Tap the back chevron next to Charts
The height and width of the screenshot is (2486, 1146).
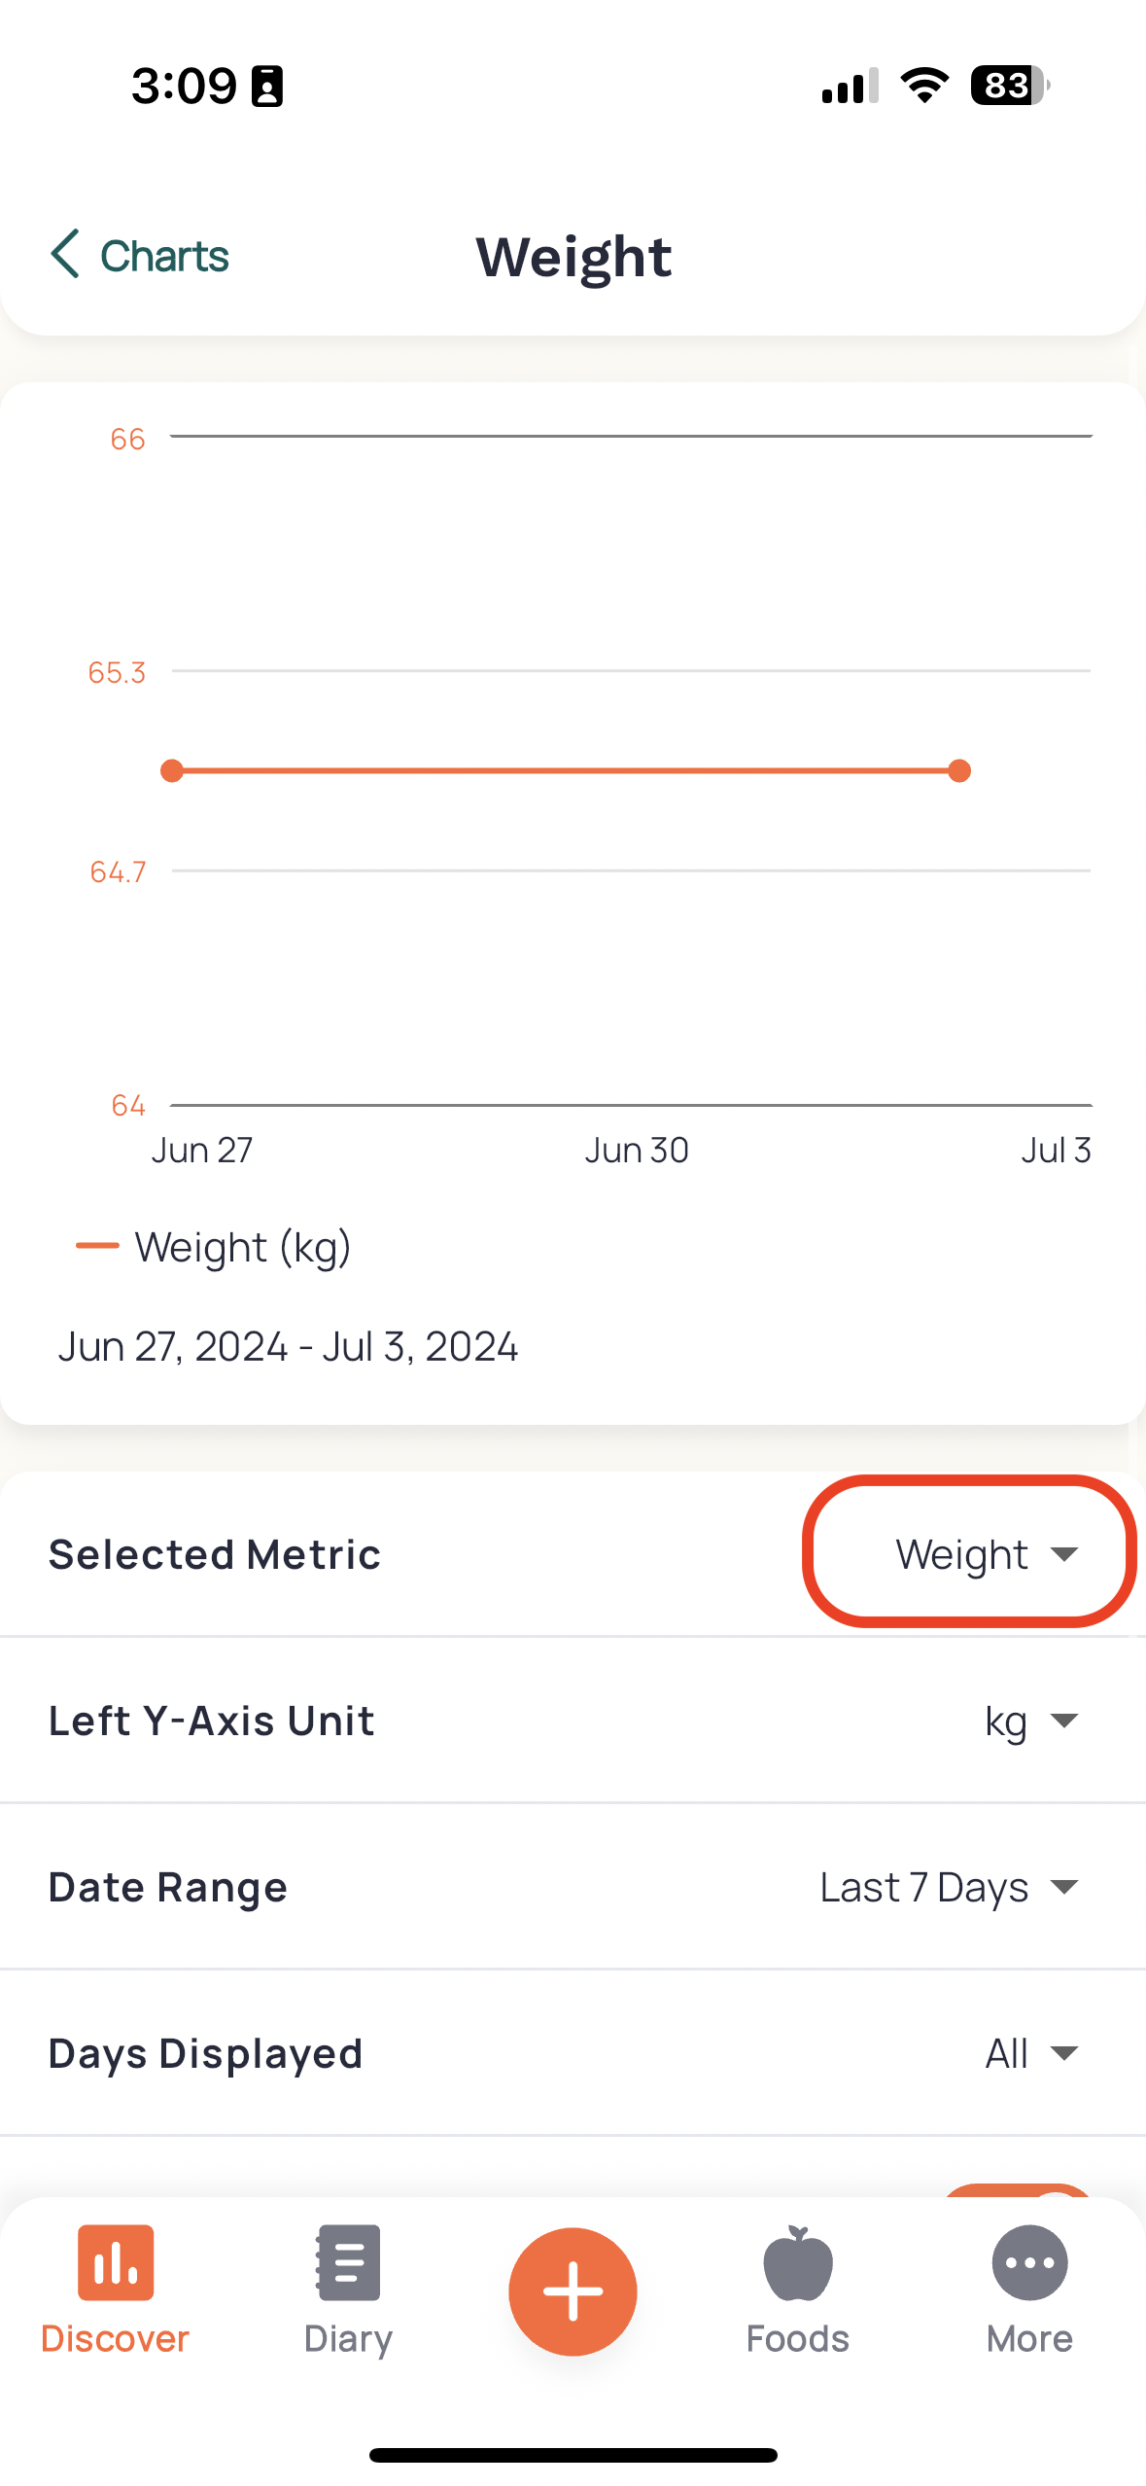pyautogui.click(x=64, y=255)
